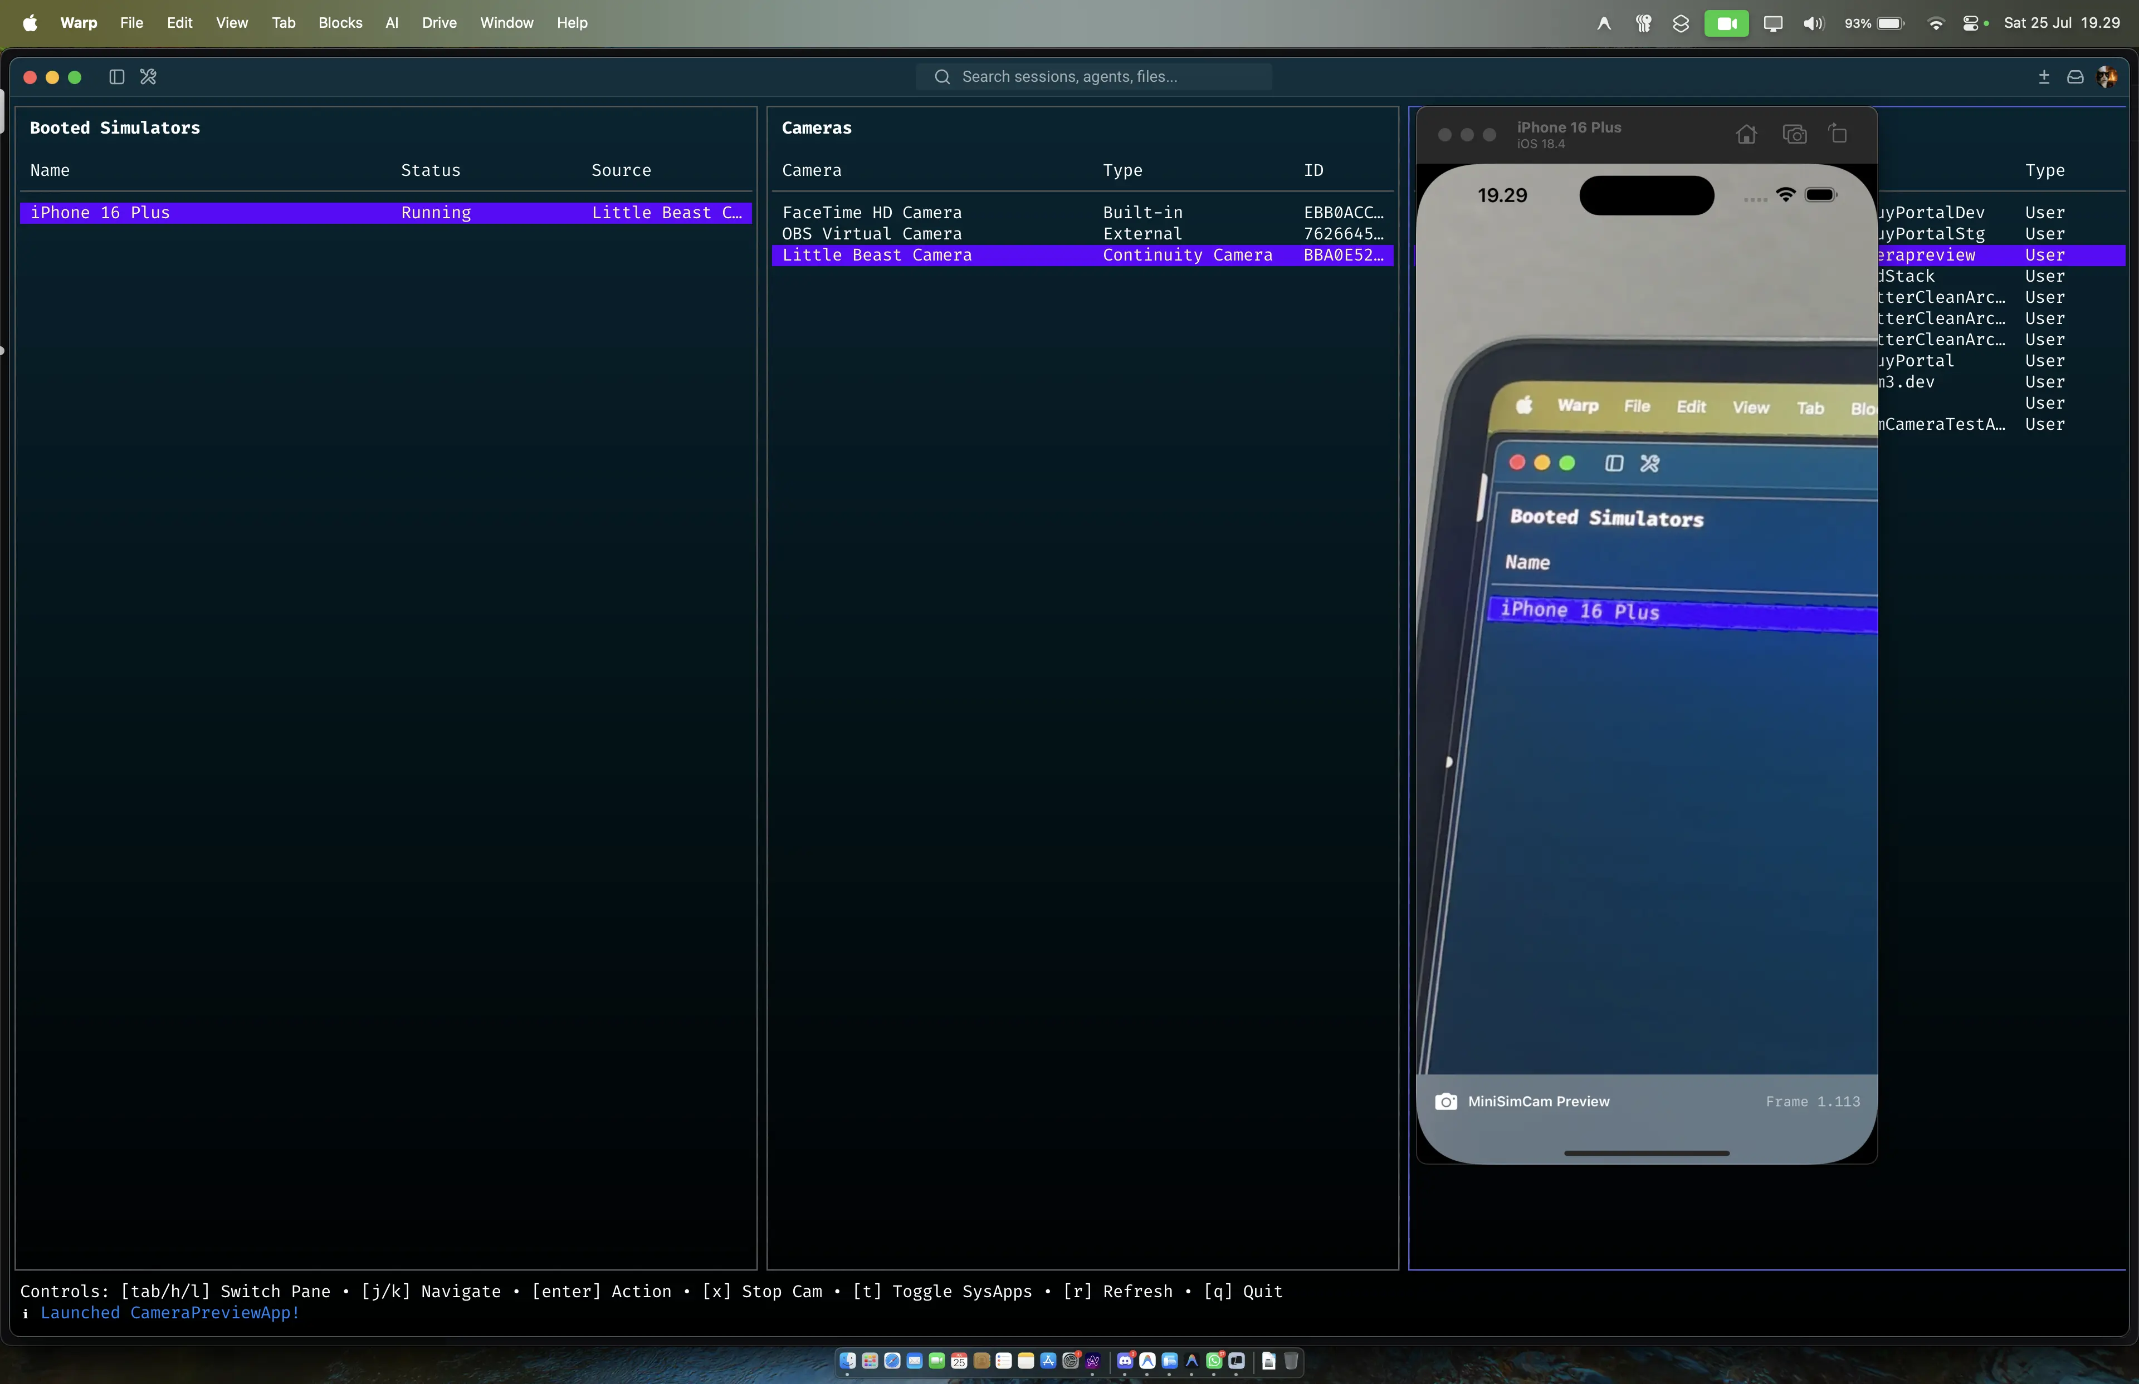Click the Booted Simulators pane title

[115, 127]
